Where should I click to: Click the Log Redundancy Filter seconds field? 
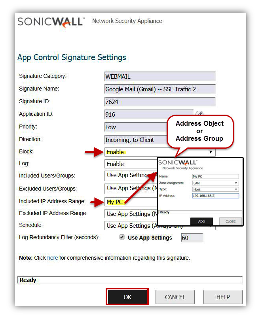(192, 238)
